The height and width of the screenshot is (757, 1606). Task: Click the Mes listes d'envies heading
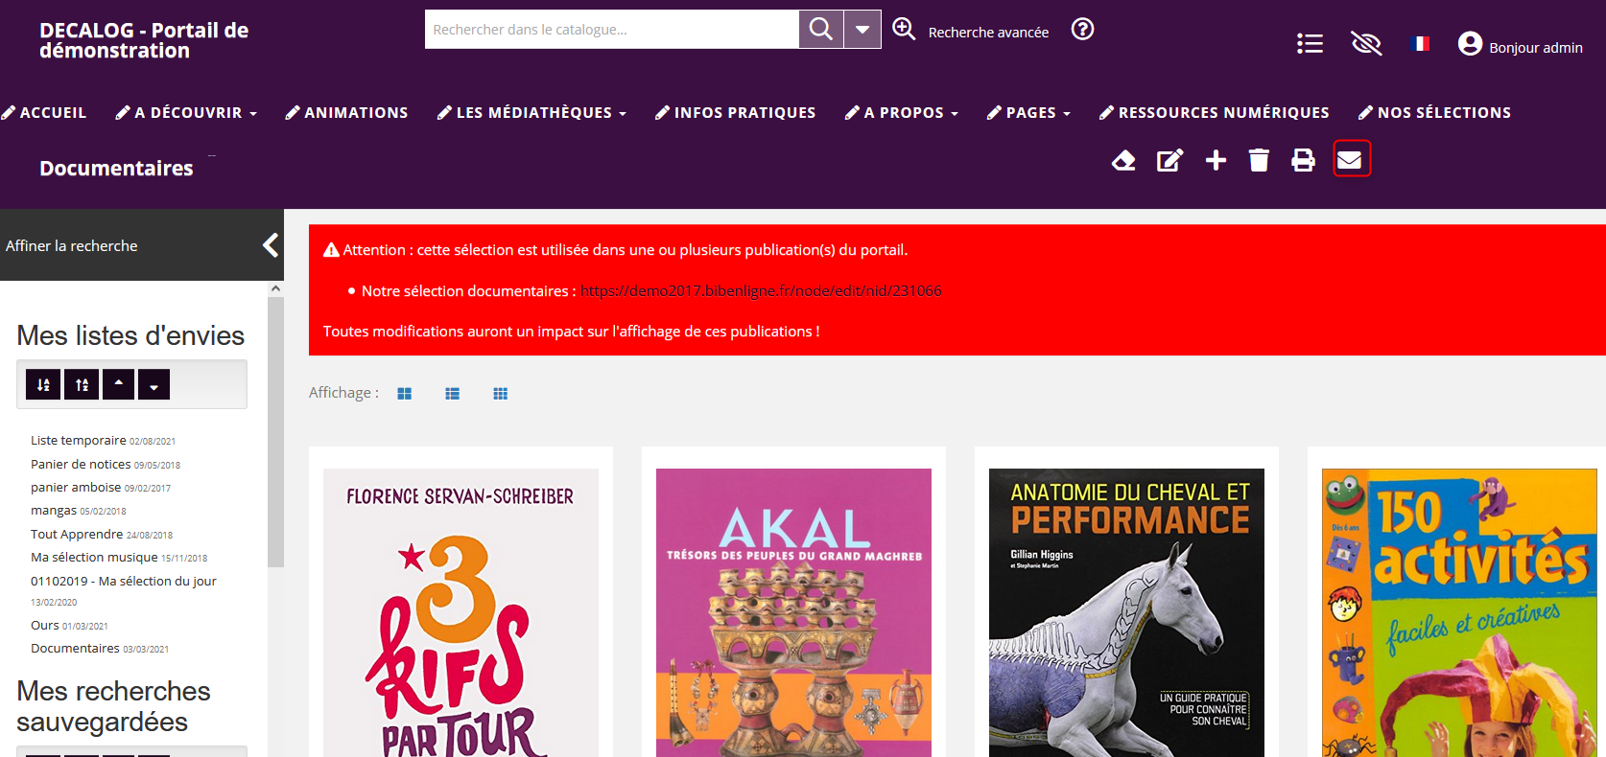coord(130,335)
